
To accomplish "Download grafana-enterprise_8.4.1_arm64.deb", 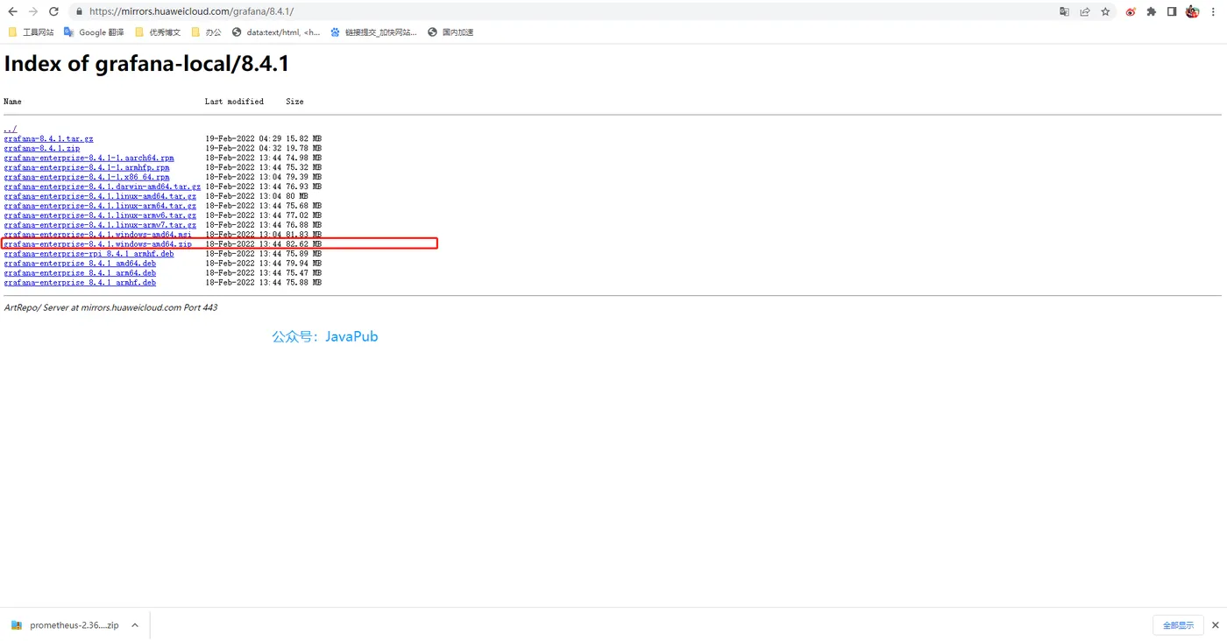I will 80,273.
